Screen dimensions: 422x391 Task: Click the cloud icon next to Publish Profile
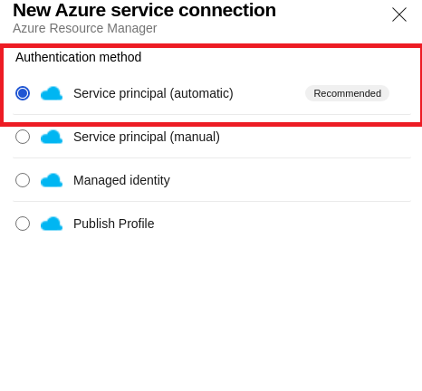[52, 224]
